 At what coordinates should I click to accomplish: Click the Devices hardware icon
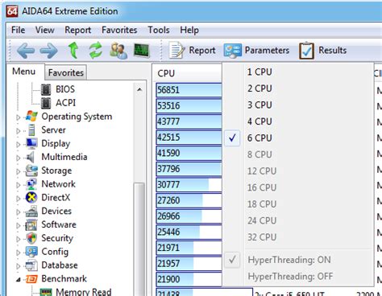click(31, 212)
